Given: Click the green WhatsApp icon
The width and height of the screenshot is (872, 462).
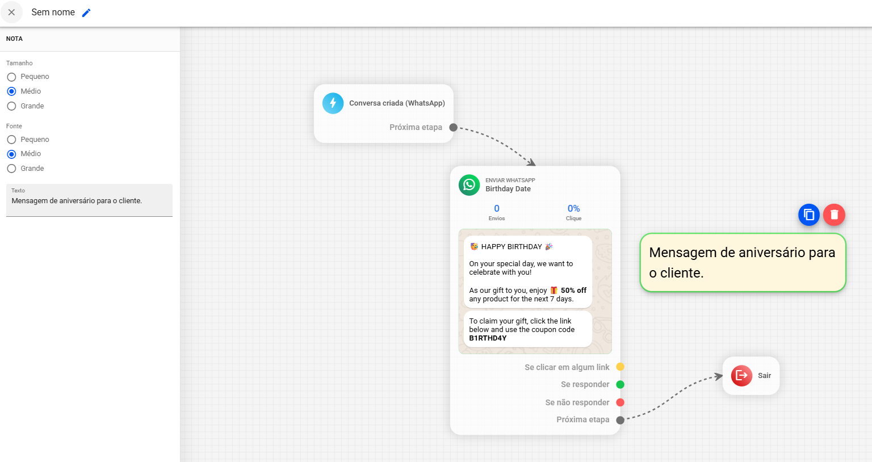Looking at the screenshot, I should point(469,185).
